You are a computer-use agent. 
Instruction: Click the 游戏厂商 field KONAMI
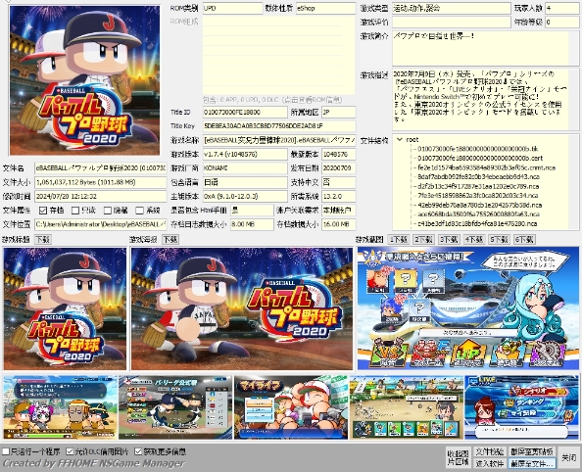point(245,168)
